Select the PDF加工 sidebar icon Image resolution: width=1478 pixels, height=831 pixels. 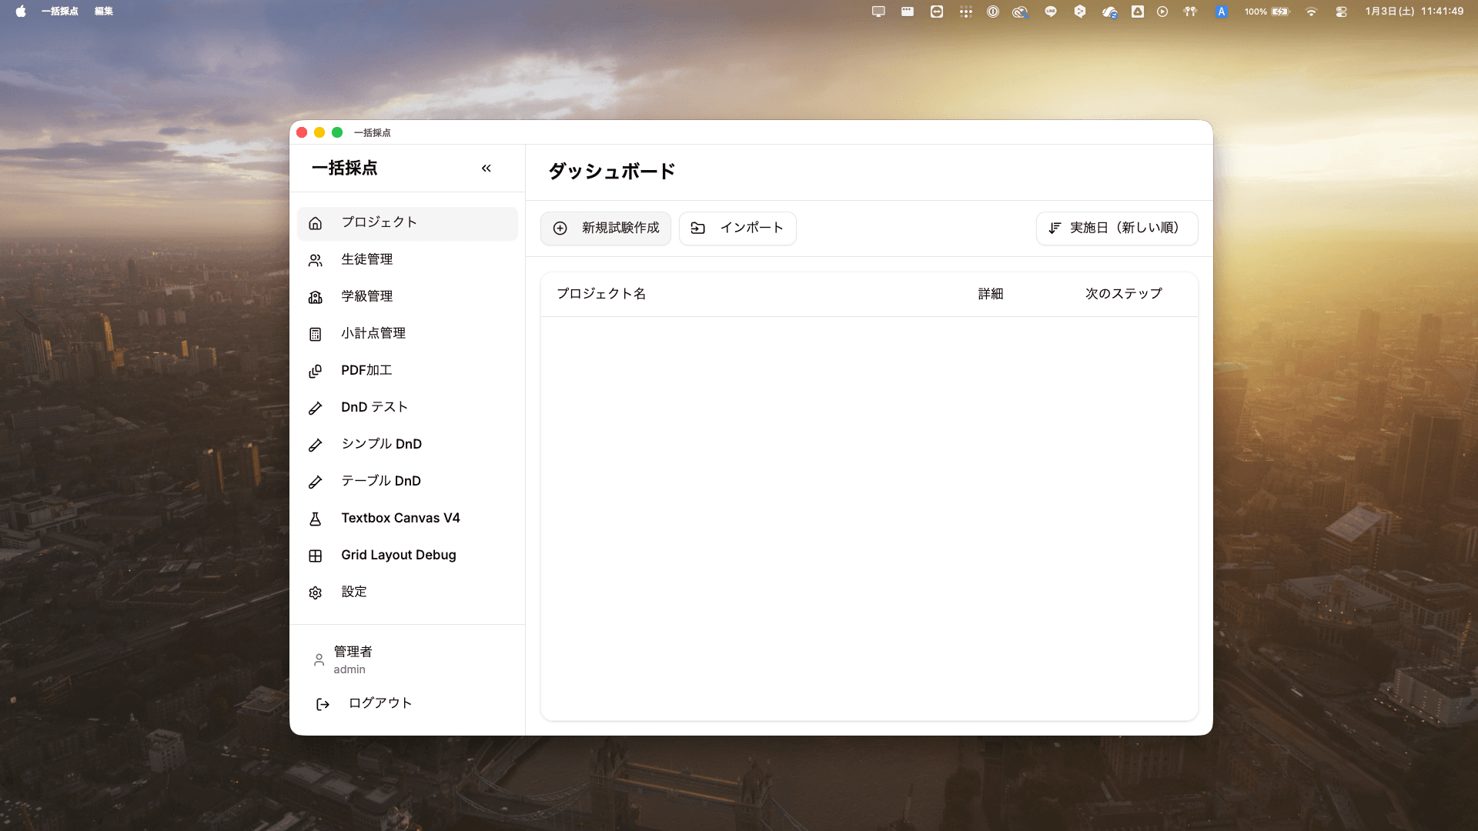[315, 370]
